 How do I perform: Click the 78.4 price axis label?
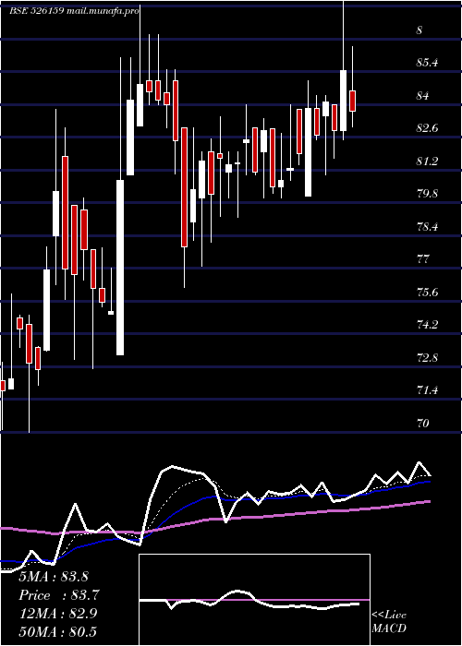[x=427, y=227]
